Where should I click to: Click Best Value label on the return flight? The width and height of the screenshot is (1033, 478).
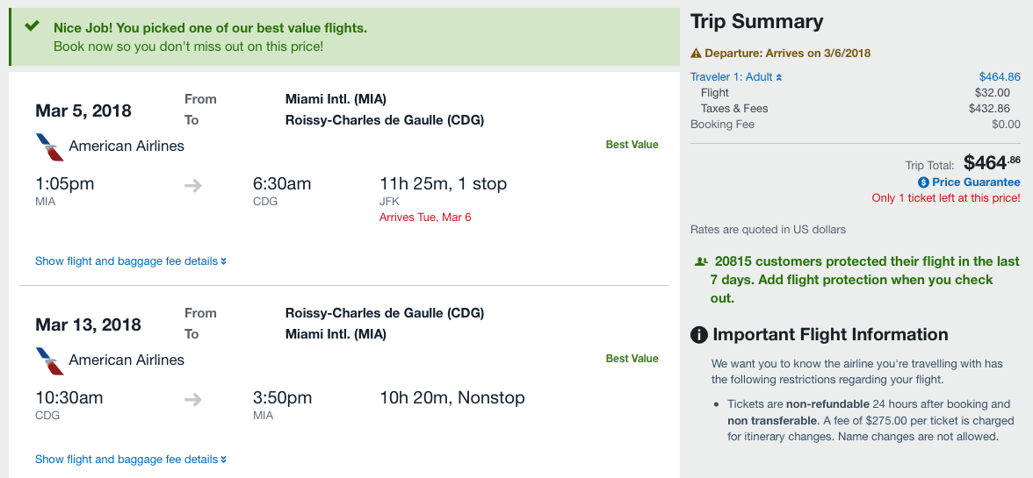[x=632, y=359]
